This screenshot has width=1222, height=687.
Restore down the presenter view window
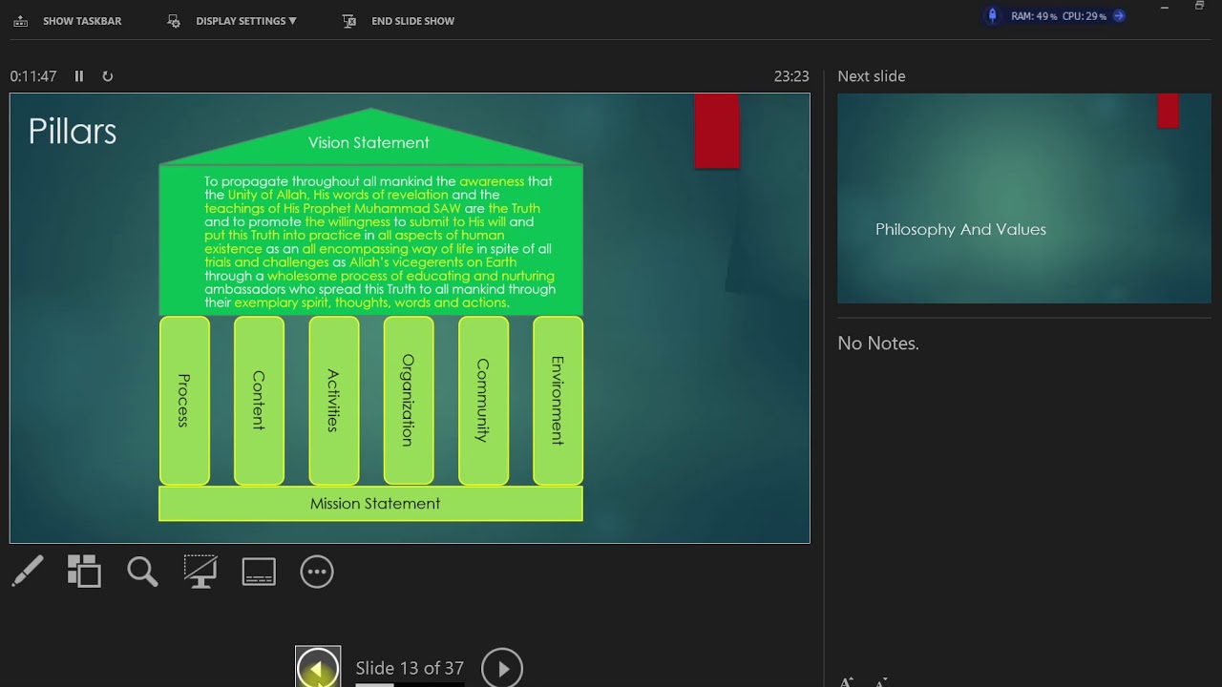tap(1199, 7)
